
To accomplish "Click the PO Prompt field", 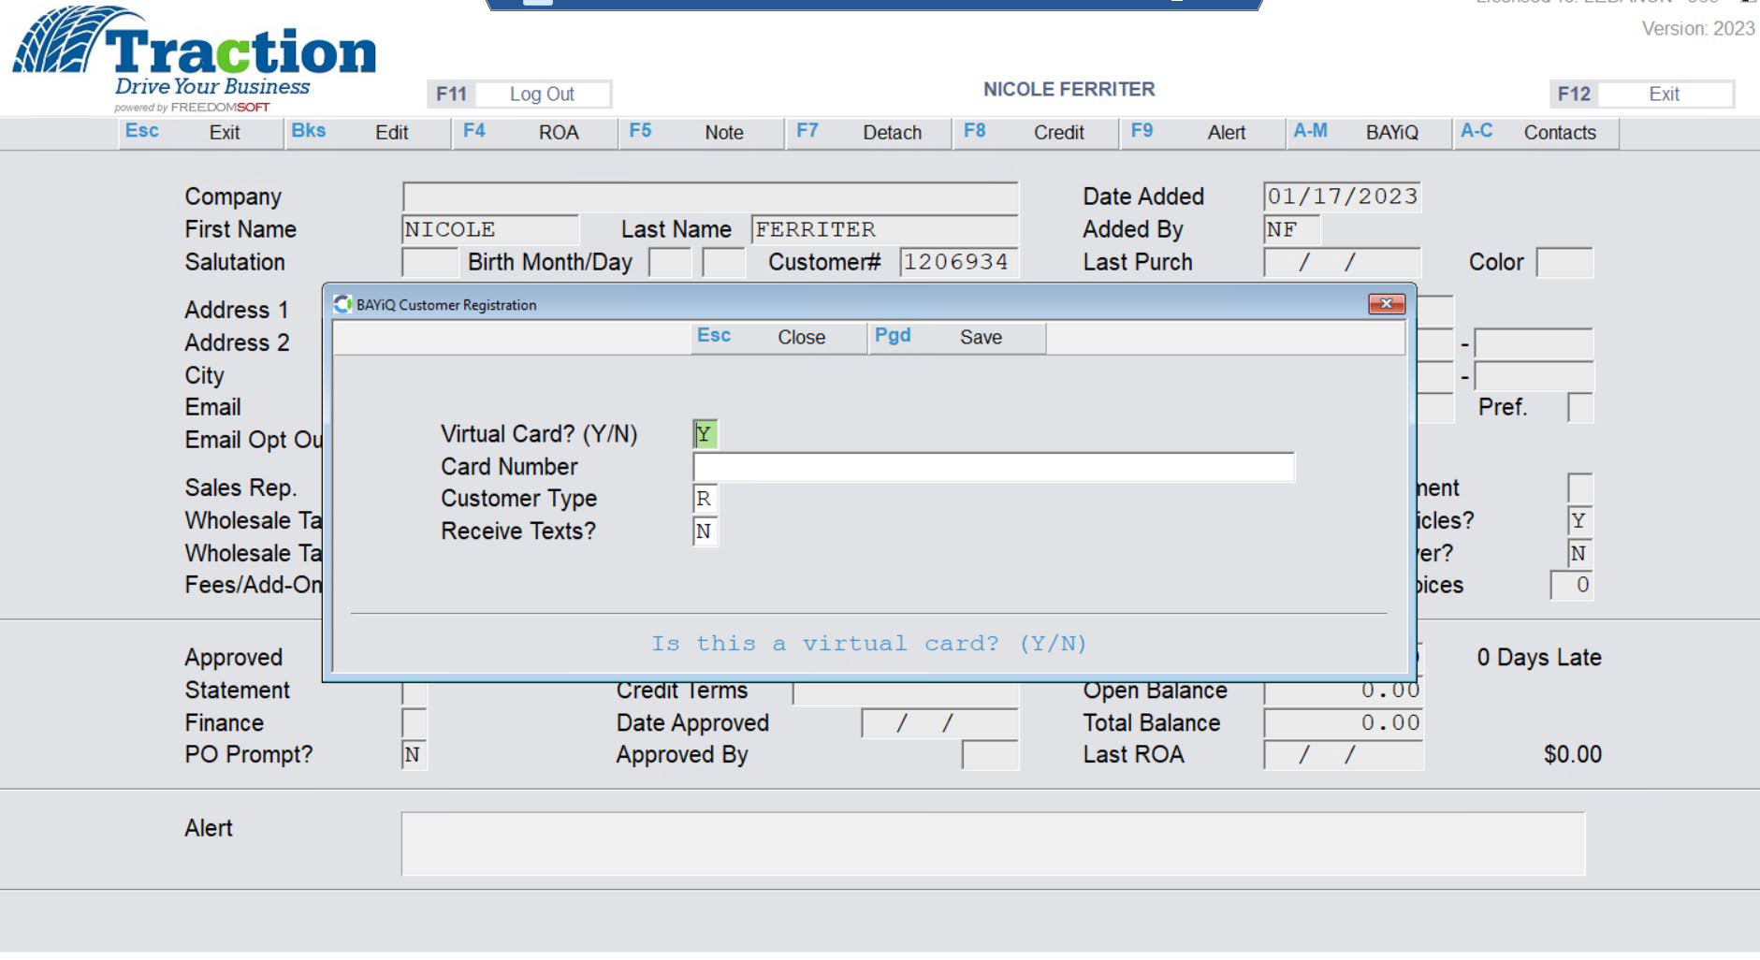I will pyautogui.click(x=414, y=755).
